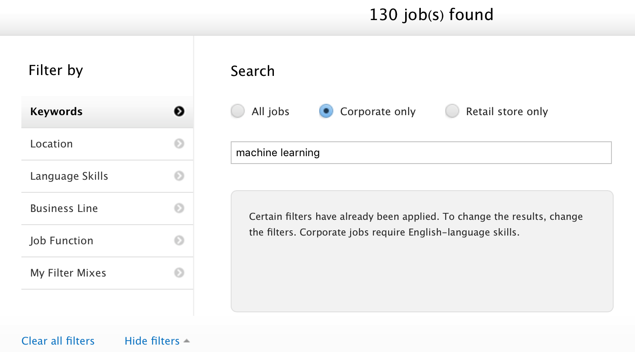Click the triangle icon next to Hide filters
The width and height of the screenshot is (635, 352).
tap(187, 341)
